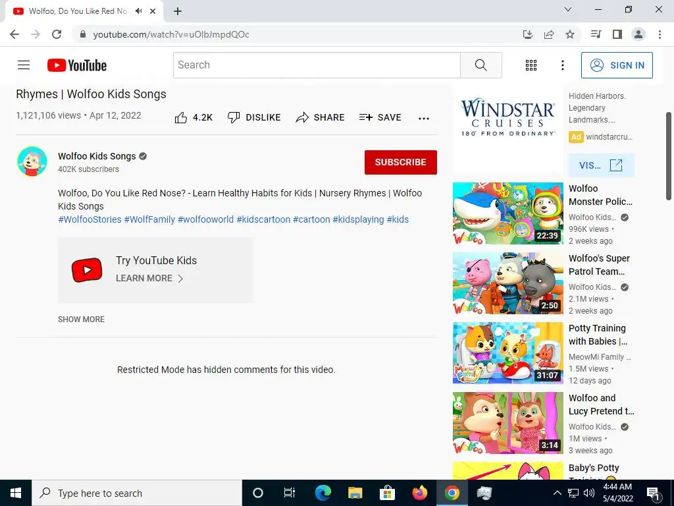
Task: Focus the YouTube search field
Action: tap(317, 65)
